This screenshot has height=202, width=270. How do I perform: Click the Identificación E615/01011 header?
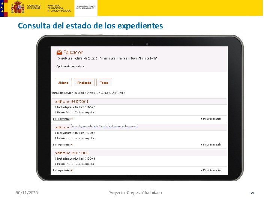[71, 102]
